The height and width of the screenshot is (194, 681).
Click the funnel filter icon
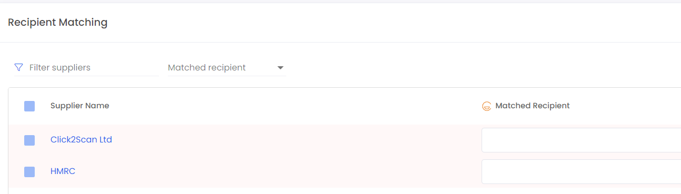[19, 67]
